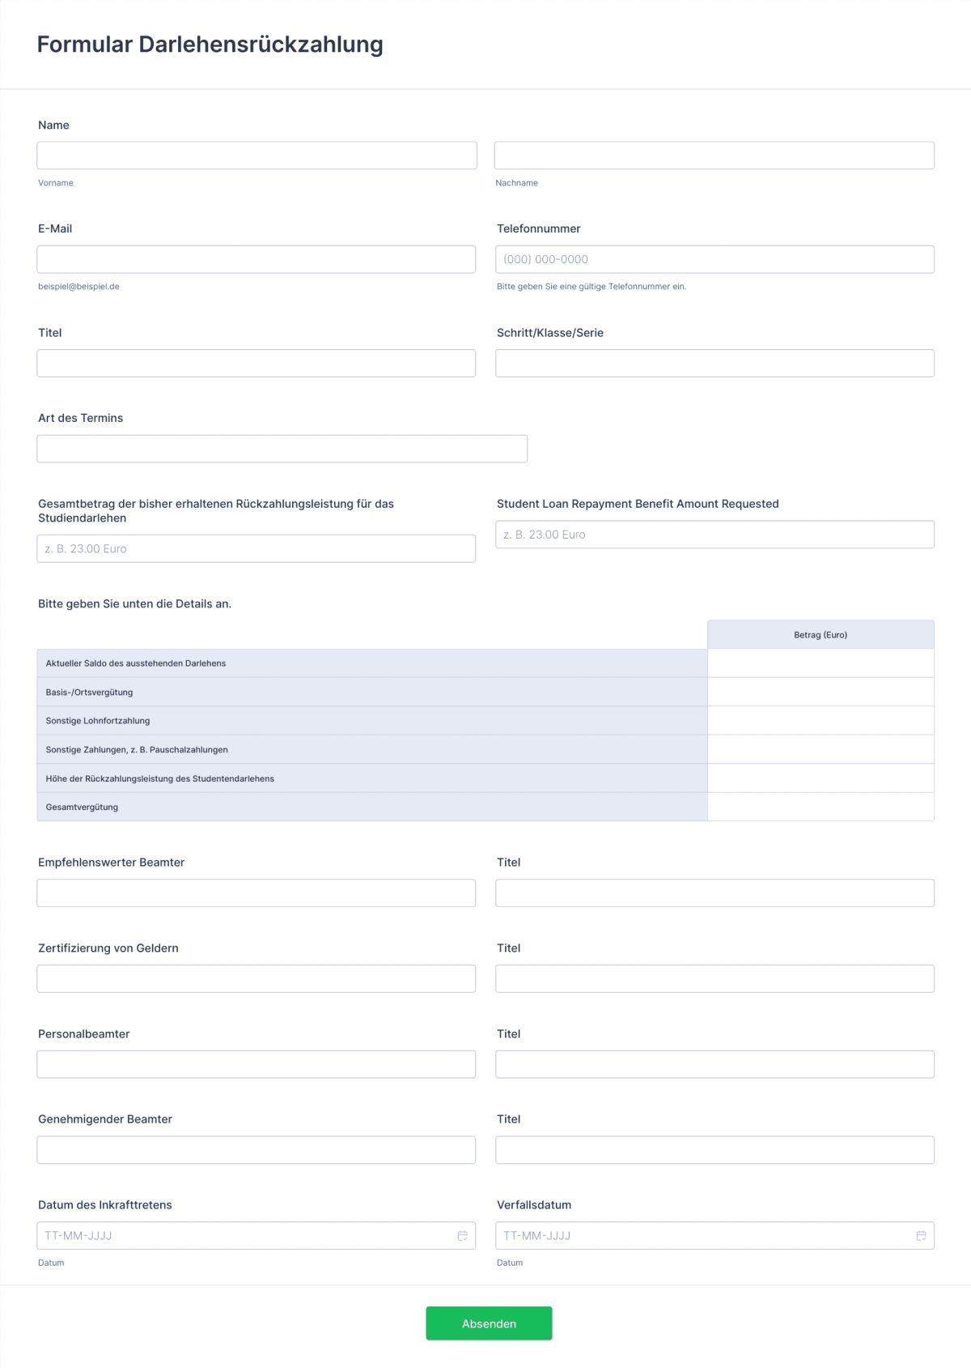Click the Titel field next to Schritt/Klasse/Serie
This screenshot has height=1368, width=971.
pos(256,362)
